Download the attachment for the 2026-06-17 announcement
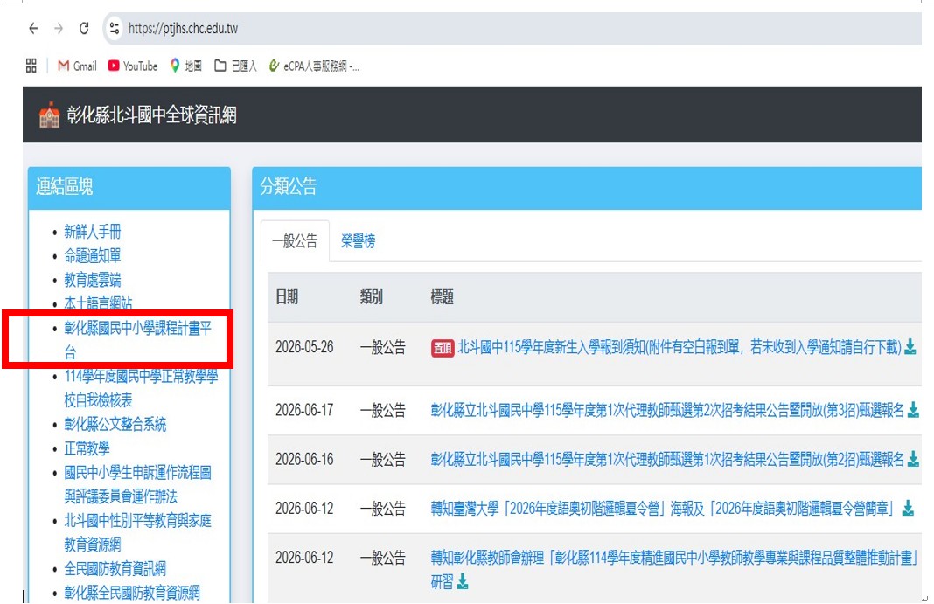 pyautogui.click(x=913, y=409)
